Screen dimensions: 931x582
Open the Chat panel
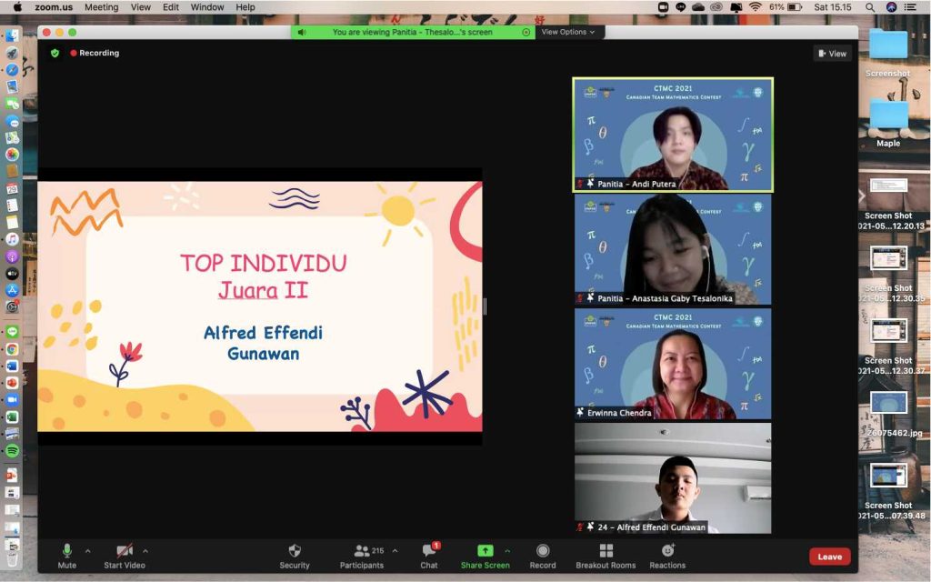[x=429, y=551]
